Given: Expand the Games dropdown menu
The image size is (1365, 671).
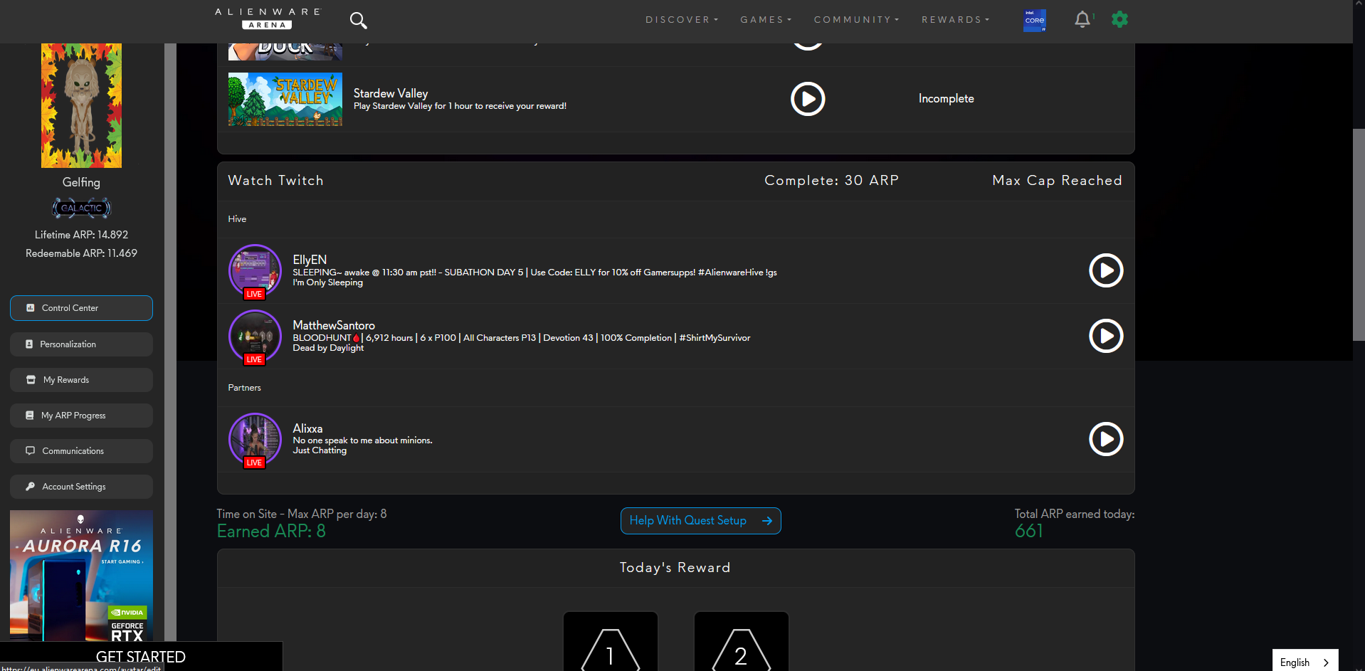Looking at the screenshot, I should point(765,20).
